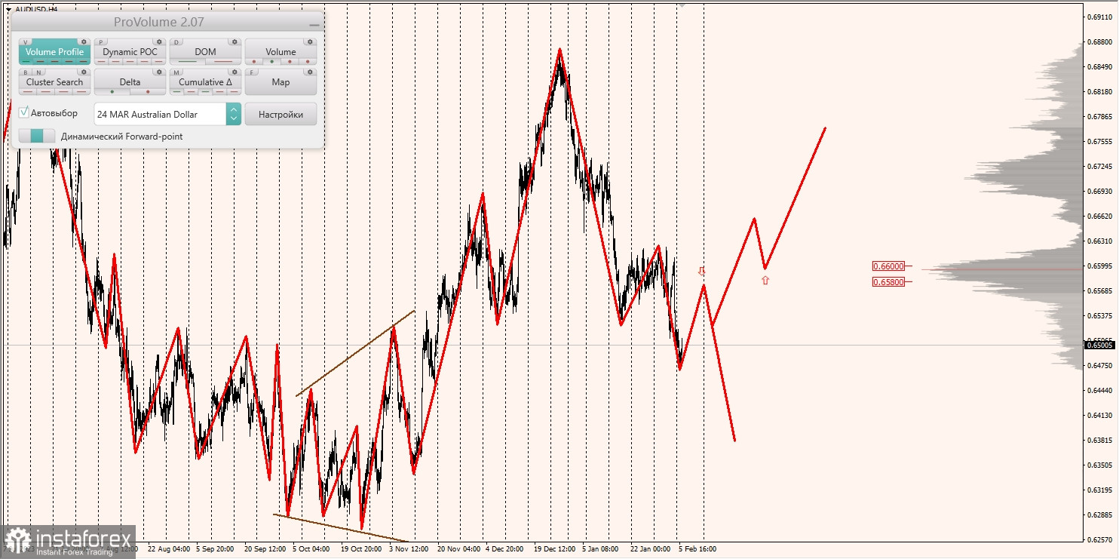Open DOM gear settings icon

[235, 42]
